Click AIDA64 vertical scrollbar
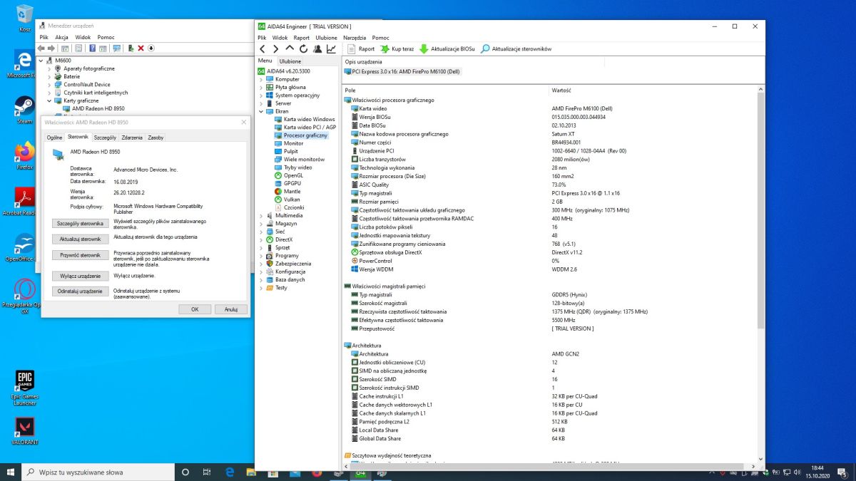Screen dimensions: 856x481 pyautogui.click(x=761, y=274)
